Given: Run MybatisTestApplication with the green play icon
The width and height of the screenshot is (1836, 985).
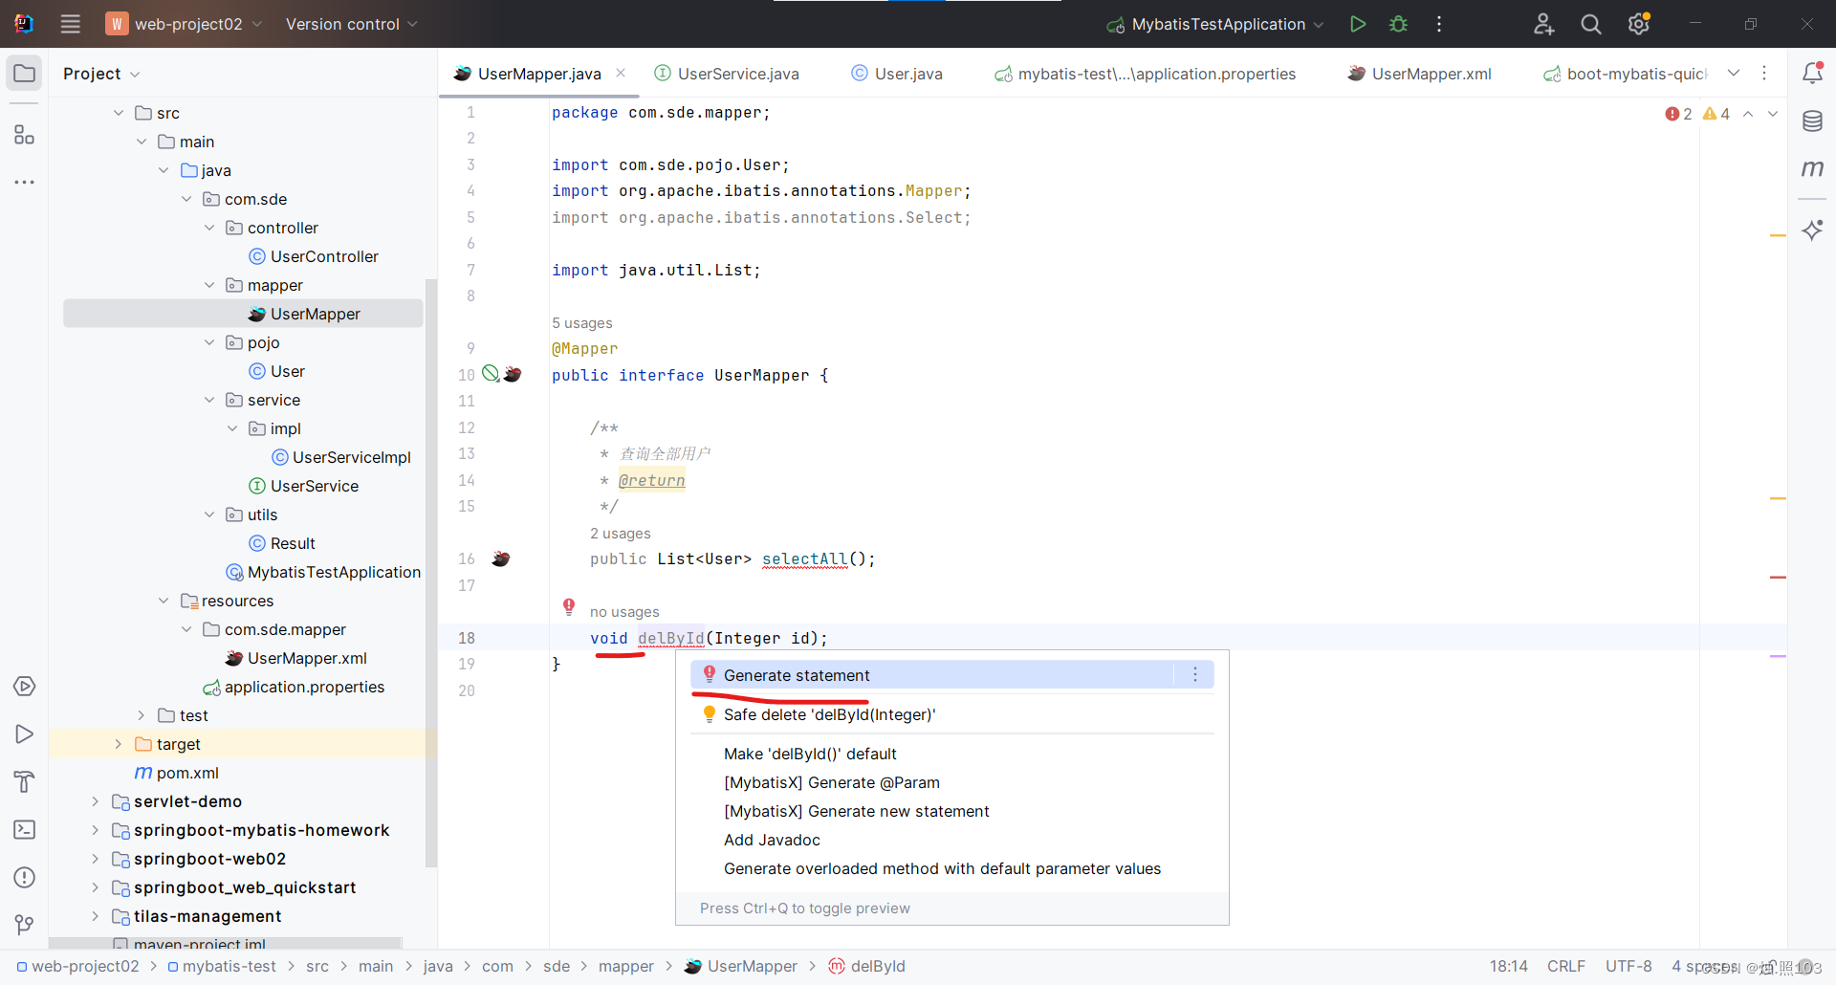Looking at the screenshot, I should (1357, 24).
